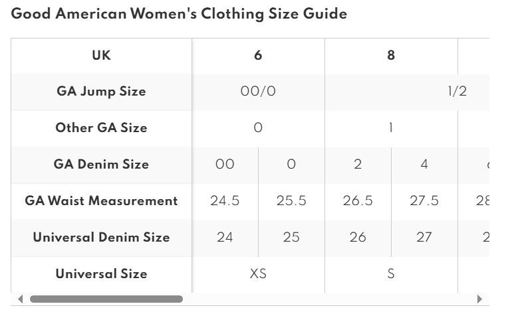Image resolution: width=520 pixels, height=312 pixels.
Task: Click the scrollbar left arrow
Action: click(20, 299)
